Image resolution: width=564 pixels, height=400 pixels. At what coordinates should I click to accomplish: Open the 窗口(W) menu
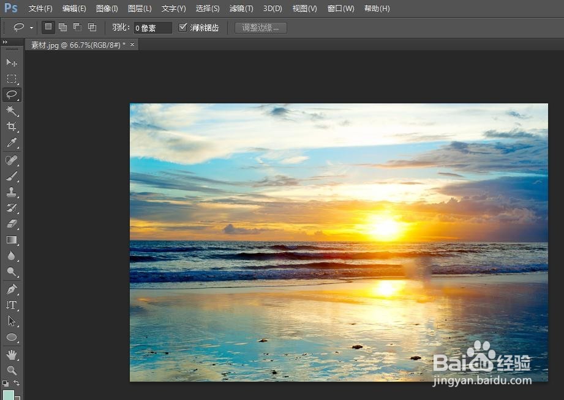[340, 9]
